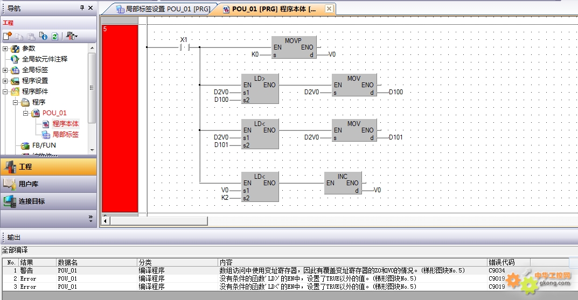
Task: Click the 结果 column header
Action: pyautogui.click(x=37, y=262)
